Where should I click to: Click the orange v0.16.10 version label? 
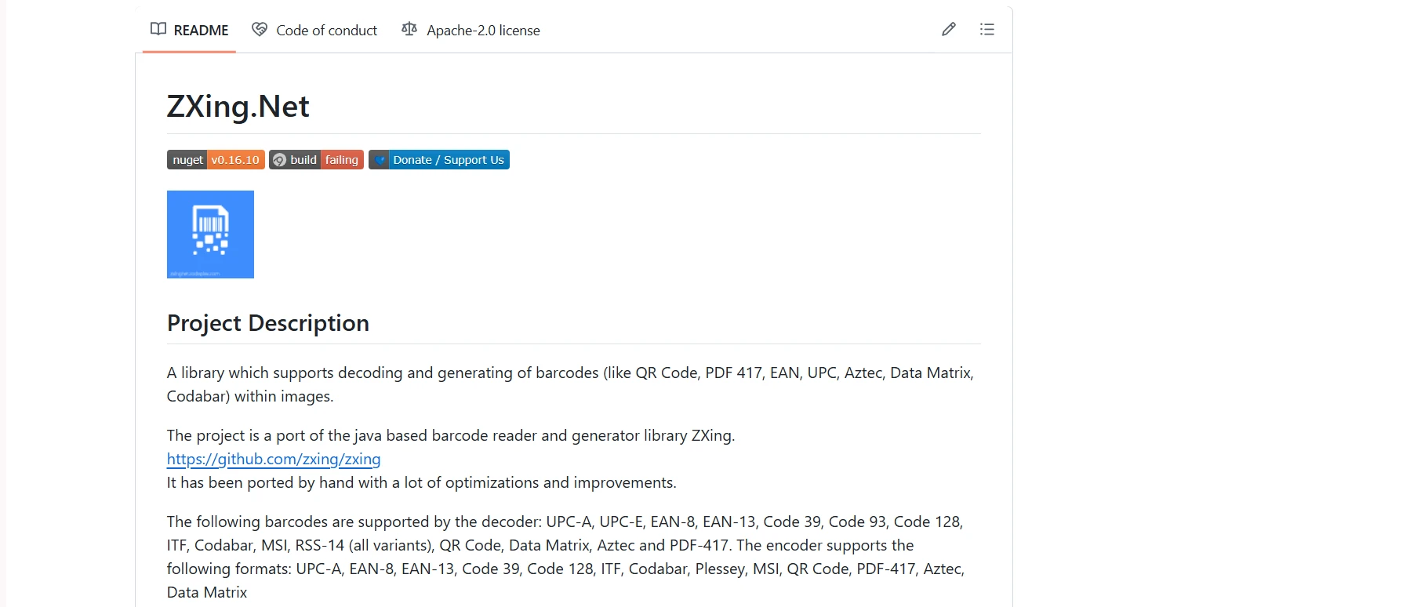pyautogui.click(x=235, y=160)
